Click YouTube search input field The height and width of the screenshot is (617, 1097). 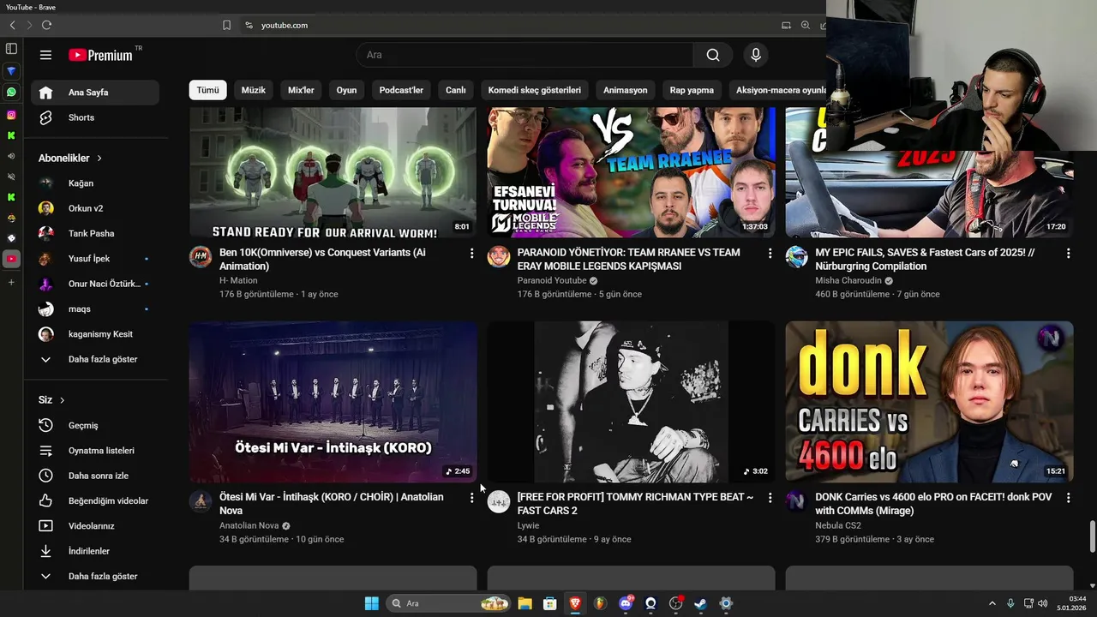(525, 55)
